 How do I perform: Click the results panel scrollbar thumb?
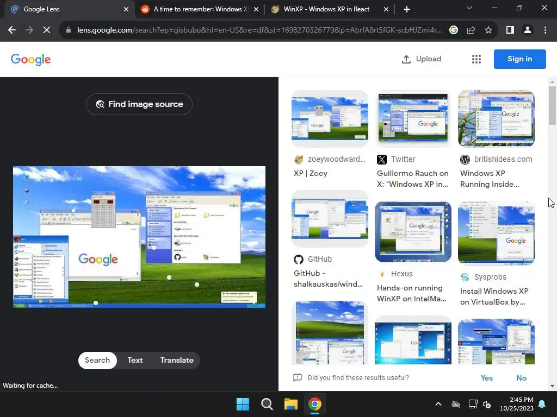point(552,106)
